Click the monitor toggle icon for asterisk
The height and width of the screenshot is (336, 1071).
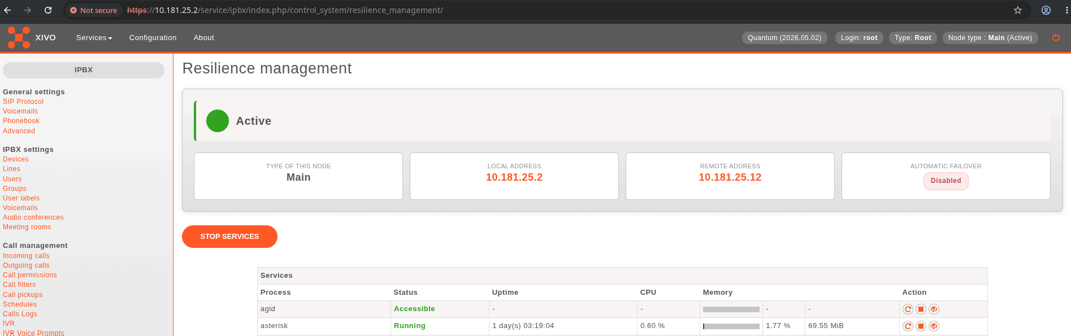point(934,326)
